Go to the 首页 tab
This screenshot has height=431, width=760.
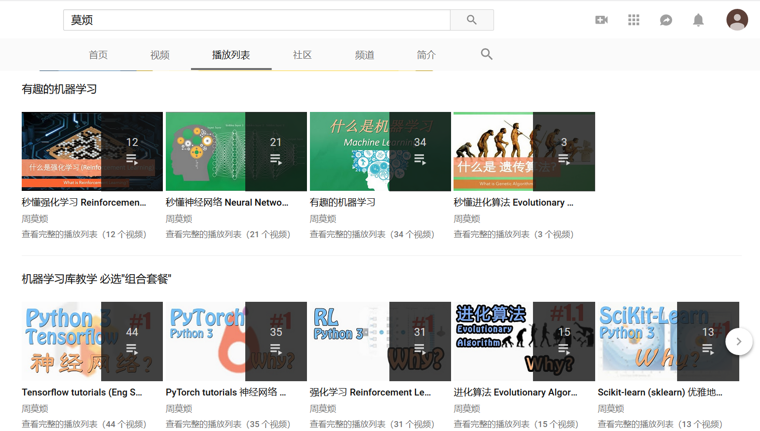tap(98, 55)
